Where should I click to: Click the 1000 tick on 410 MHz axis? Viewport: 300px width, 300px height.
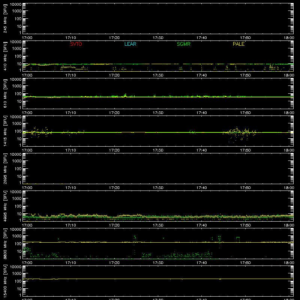[x=17, y=49]
